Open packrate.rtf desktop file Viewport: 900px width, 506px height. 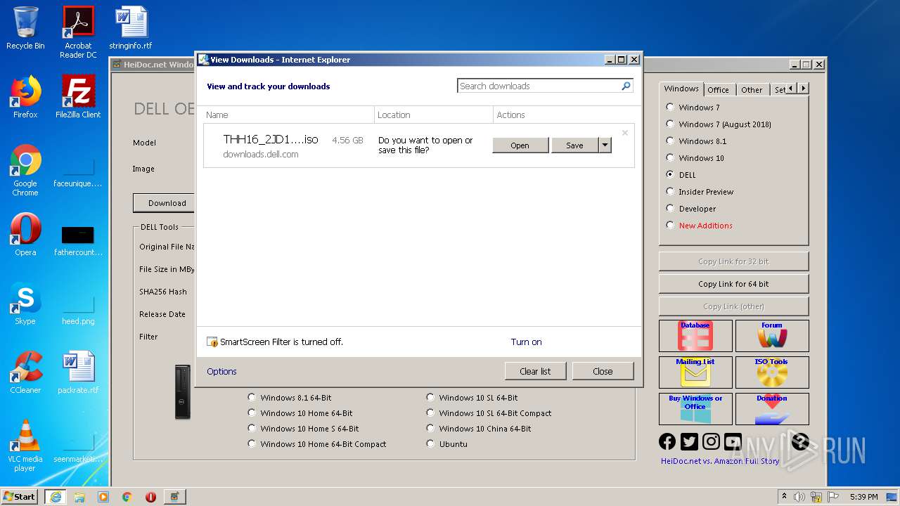(x=78, y=372)
